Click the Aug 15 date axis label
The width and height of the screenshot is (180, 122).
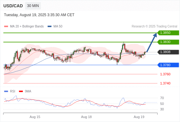(35, 117)
